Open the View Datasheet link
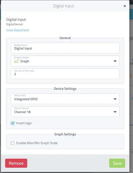This screenshot has height=173, width=133. tap(18, 30)
